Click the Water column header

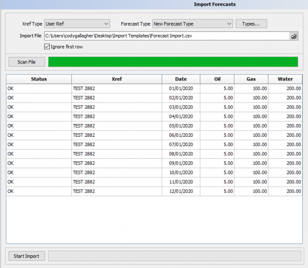(285, 79)
